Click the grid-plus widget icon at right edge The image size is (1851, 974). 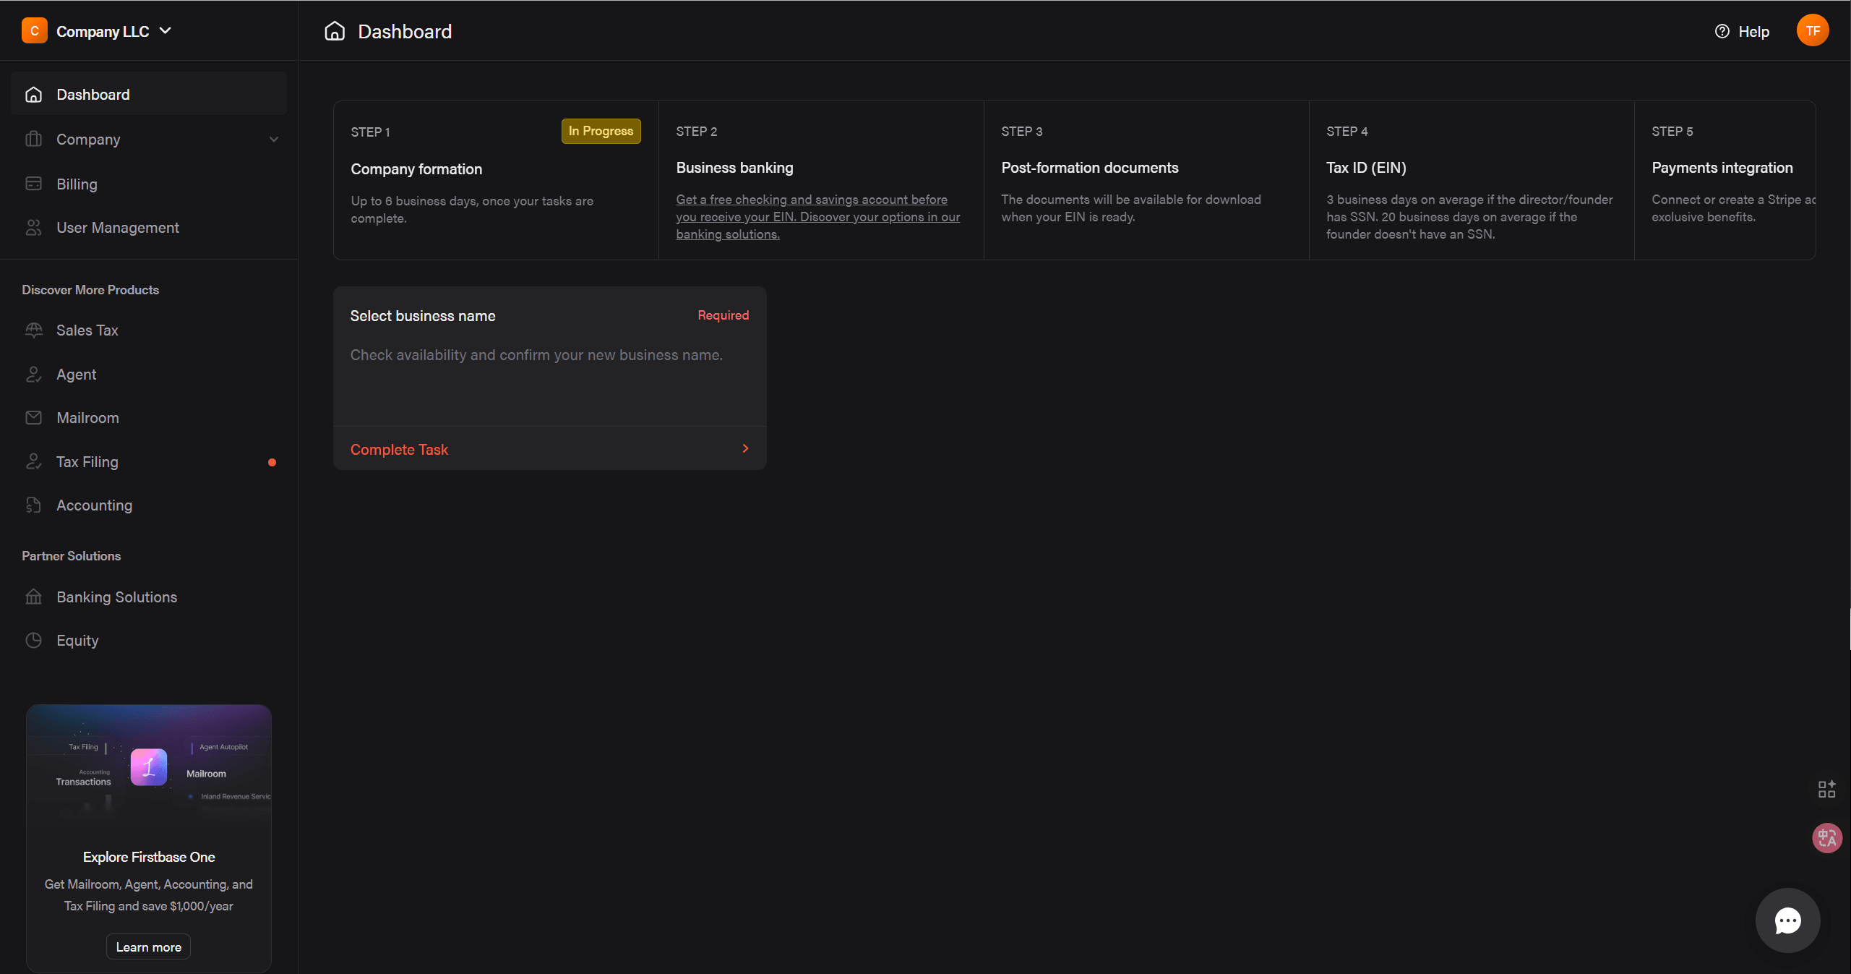[x=1826, y=789]
